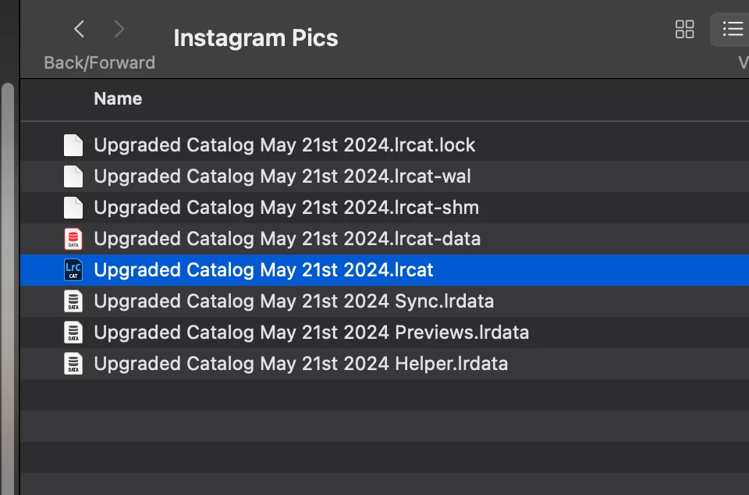The image size is (749, 495).
Task: Select the Upgraded Catalog lrcat-shm file
Action: (x=286, y=208)
